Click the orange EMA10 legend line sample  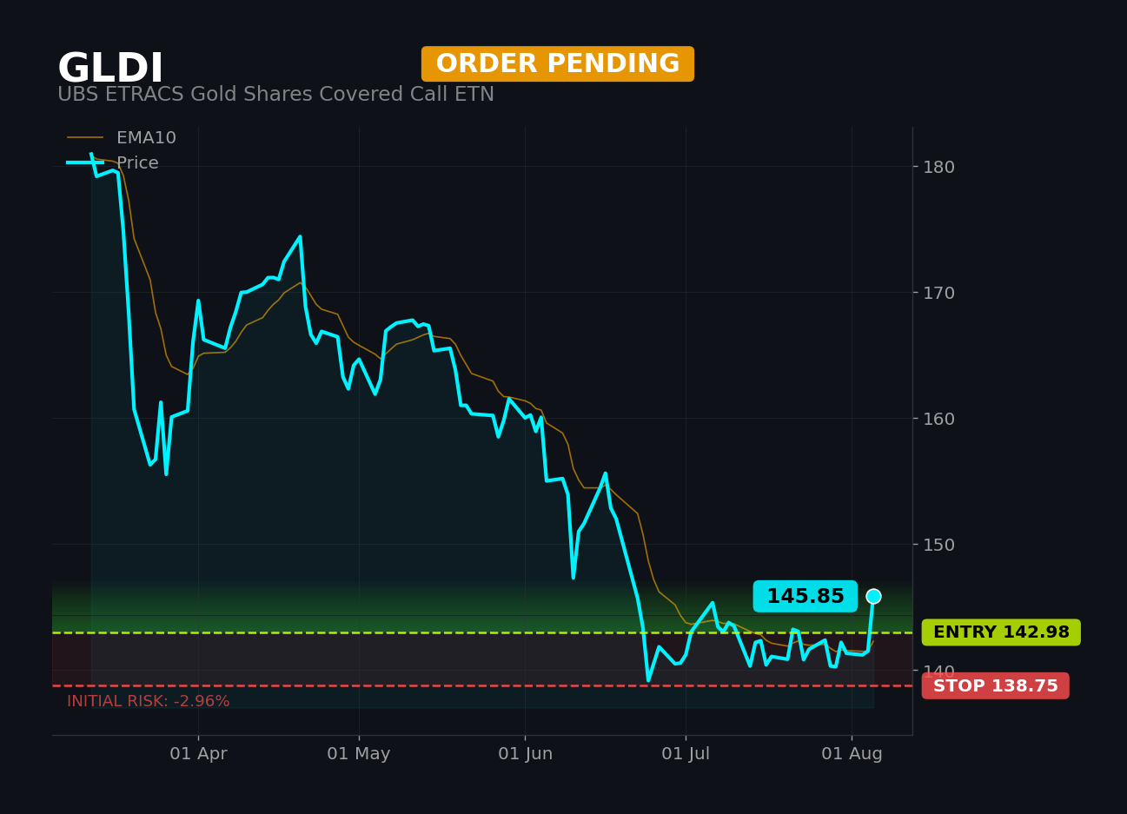(85, 138)
